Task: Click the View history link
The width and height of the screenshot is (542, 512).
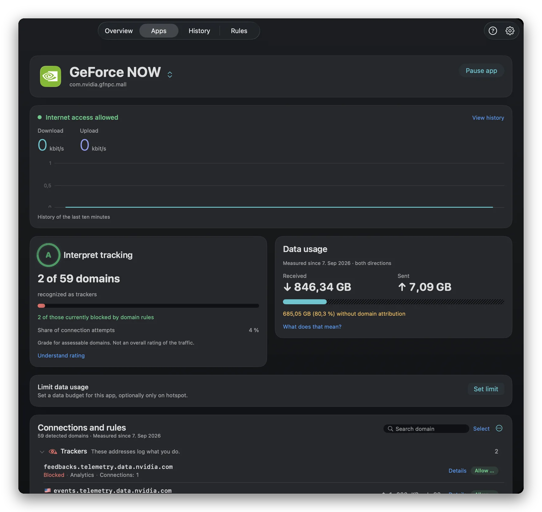Action: [x=488, y=118]
